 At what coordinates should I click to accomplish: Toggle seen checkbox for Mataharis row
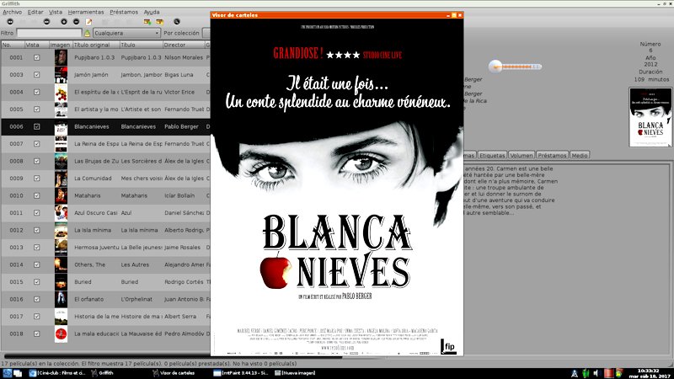pyautogui.click(x=36, y=195)
